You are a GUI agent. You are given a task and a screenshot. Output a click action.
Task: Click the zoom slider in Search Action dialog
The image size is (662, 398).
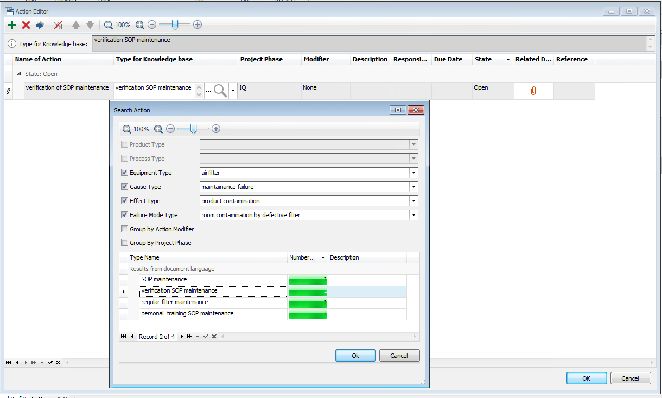coord(193,129)
